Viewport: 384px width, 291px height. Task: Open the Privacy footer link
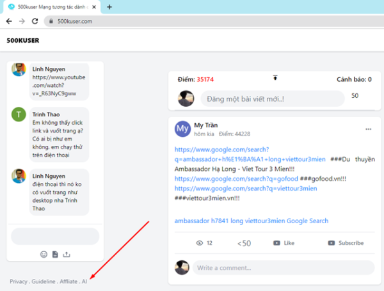[x=19, y=281]
